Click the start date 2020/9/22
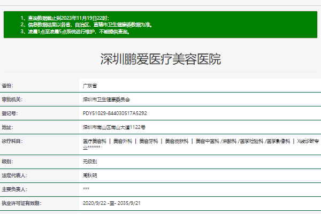Image resolution: width=321 pixels, height=214 pixels. [x=94, y=203]
